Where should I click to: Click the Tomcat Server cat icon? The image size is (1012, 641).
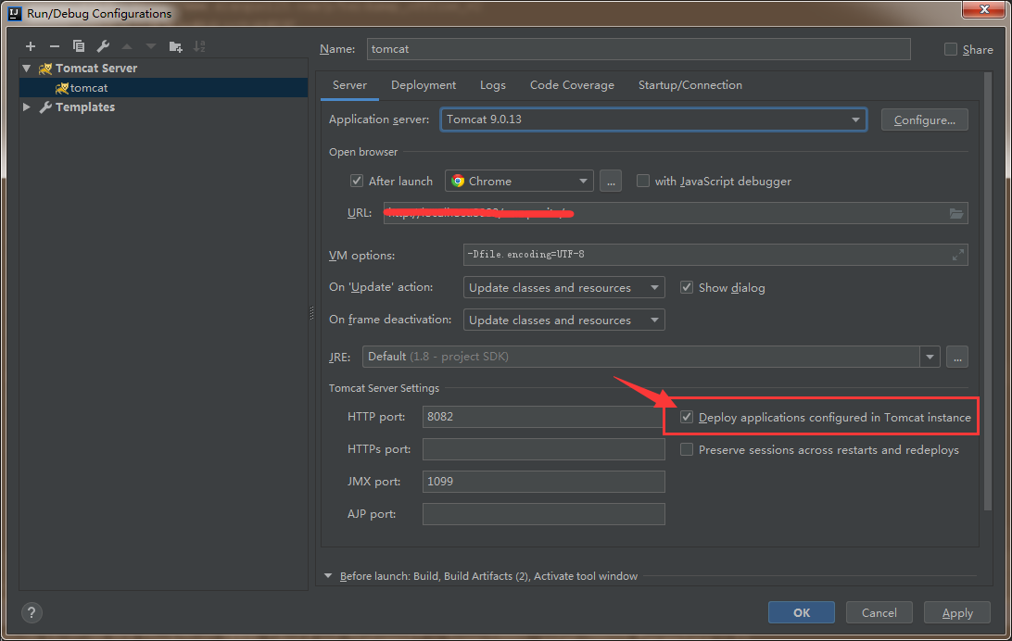click(45, 69)
